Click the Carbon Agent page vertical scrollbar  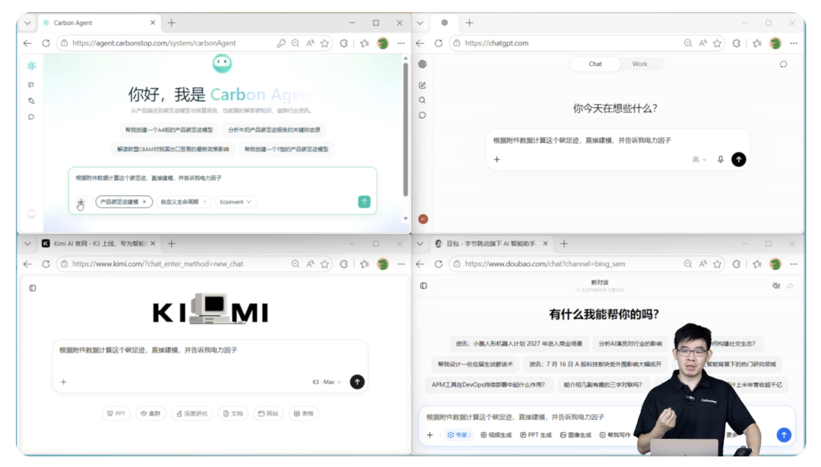tap(405, 128)
